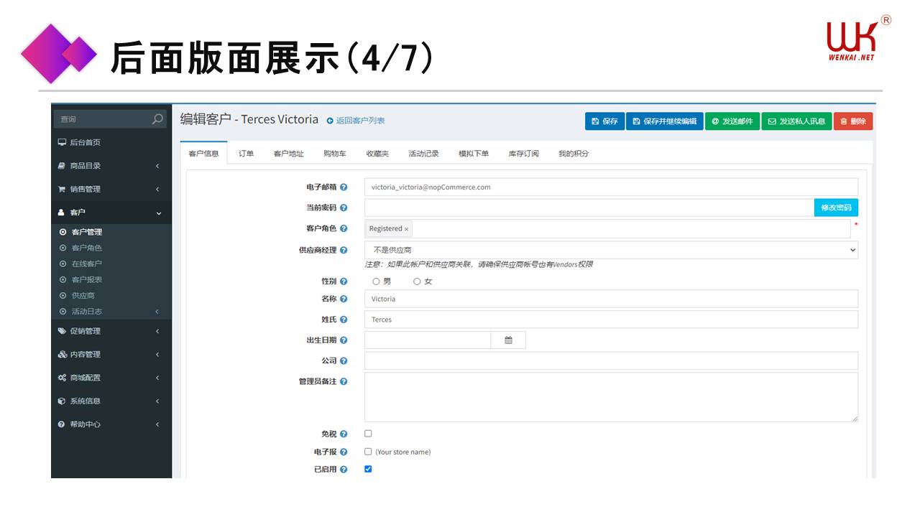Click the sidebar 查询 search box
Viewport: 920px width, 517px height.
click(x=101, y=119)
